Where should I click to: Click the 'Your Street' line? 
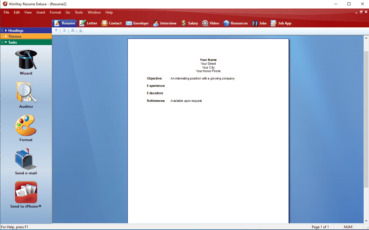208,64
